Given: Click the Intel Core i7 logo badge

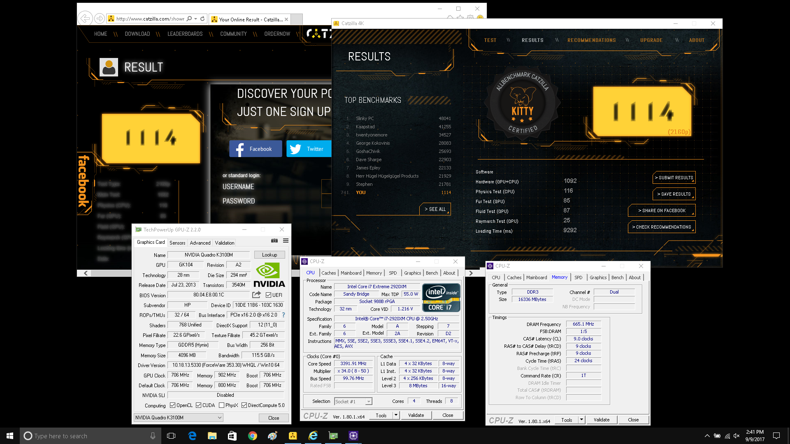Looking at the screenshot, I should [441, 298].
